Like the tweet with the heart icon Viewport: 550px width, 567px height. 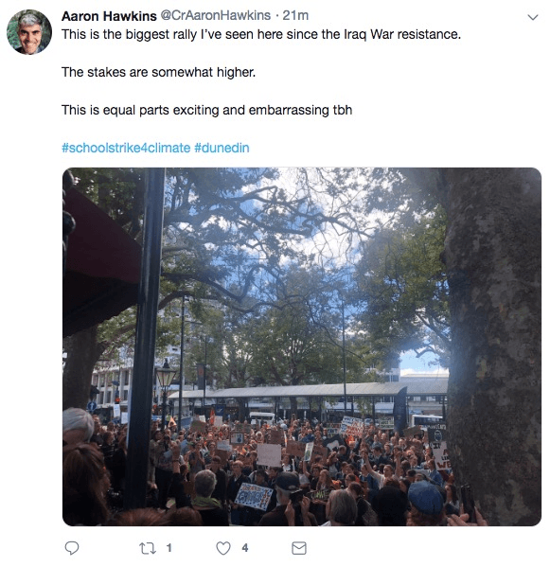(x=223, y=548)
